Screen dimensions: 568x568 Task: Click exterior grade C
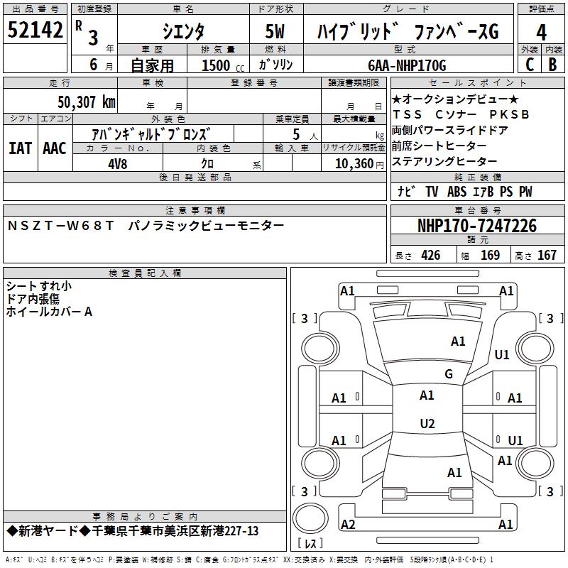[x=530, y=65]
